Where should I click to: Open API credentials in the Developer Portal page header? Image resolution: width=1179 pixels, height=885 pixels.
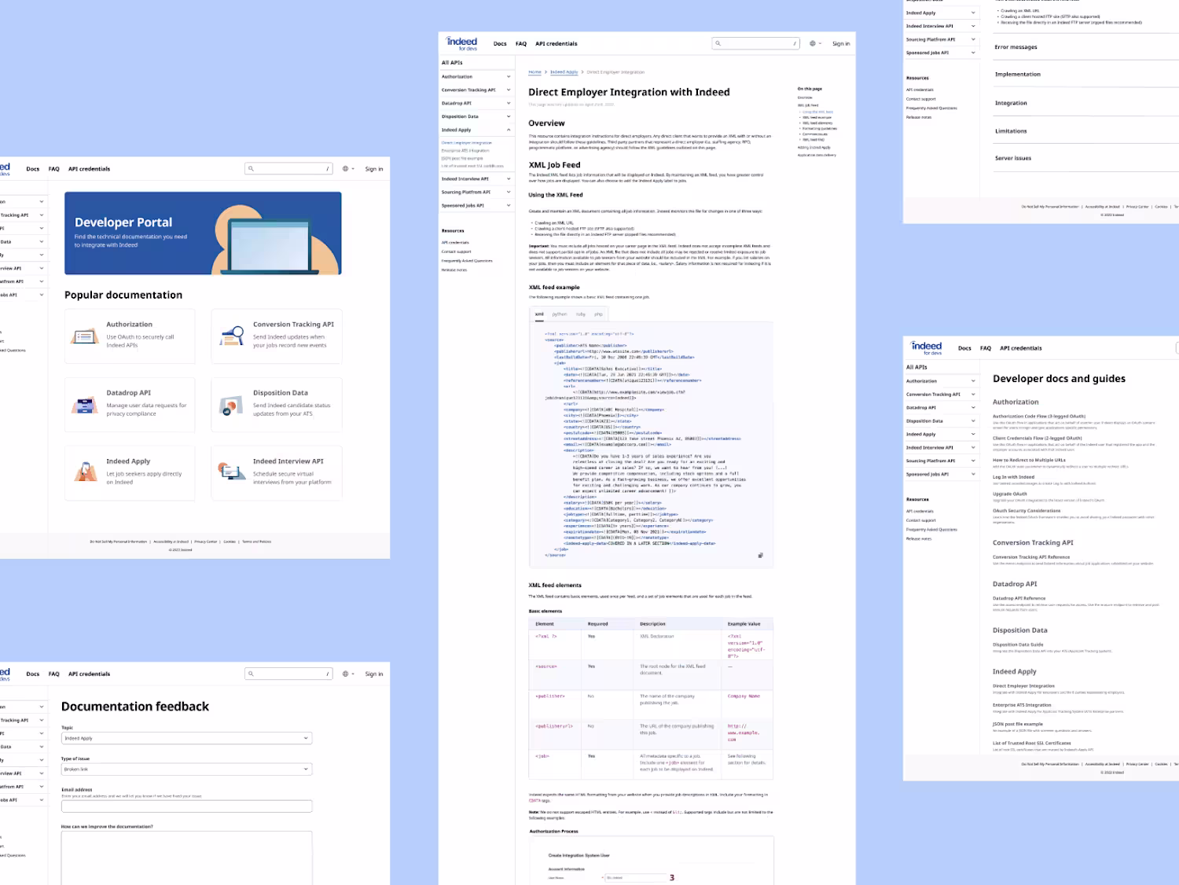(90, 169)
